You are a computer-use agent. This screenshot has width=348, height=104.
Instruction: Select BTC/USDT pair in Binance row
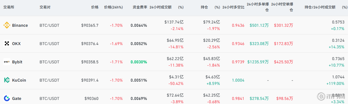click(49, 25)
